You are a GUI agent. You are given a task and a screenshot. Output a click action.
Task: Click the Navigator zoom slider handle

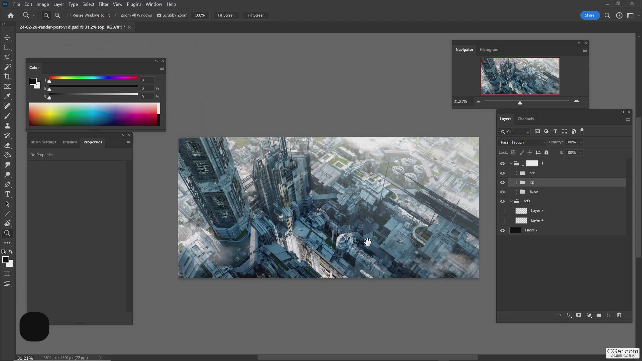click(x=520, y=103)
